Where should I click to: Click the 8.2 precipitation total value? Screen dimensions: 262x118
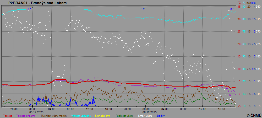click(143, 9)
